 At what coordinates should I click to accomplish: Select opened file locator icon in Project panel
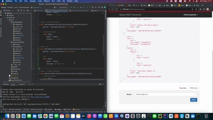click(18, 10)
